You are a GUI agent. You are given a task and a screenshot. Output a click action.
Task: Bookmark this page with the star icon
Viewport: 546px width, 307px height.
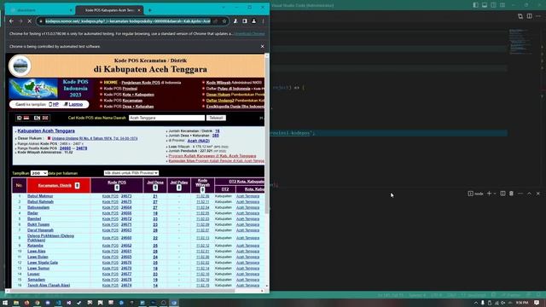click(224, 21)
